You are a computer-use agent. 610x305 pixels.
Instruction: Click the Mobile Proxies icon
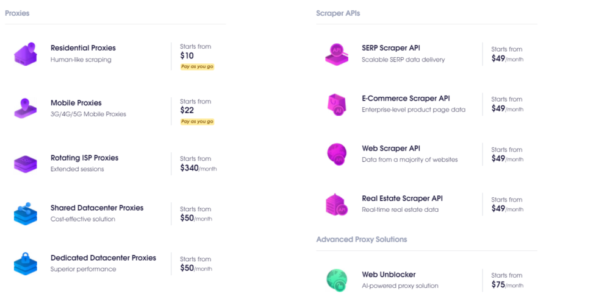click(26, 108)
